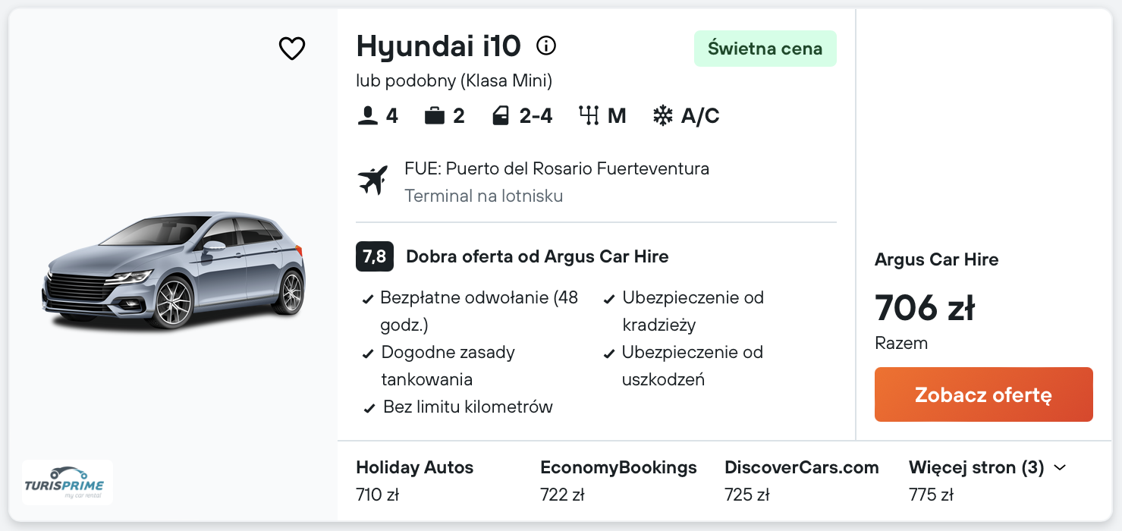The height and width of the screenshot is (531, 1122).
Task: Click the checkmark beside Dogodne zasady tankowania
Action: tap(368, 353)
